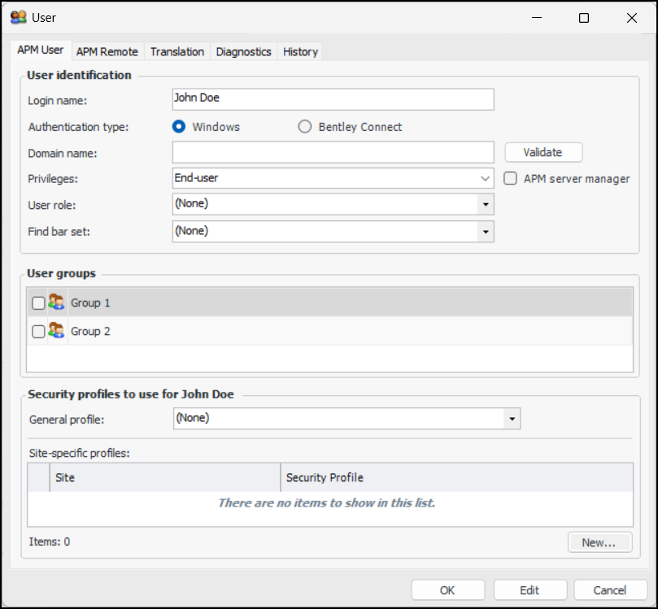Screen dimensions: 658x609
Task: Expand the User role dropdown
Action: point(486,204)
